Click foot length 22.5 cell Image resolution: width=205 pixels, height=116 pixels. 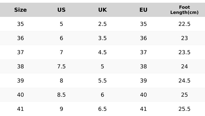click(x=184, y=24)
